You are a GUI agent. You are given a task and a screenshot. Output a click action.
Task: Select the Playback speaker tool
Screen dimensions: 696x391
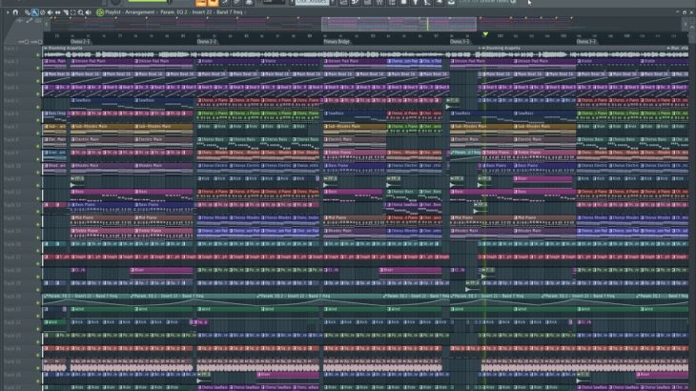(88, 12)
